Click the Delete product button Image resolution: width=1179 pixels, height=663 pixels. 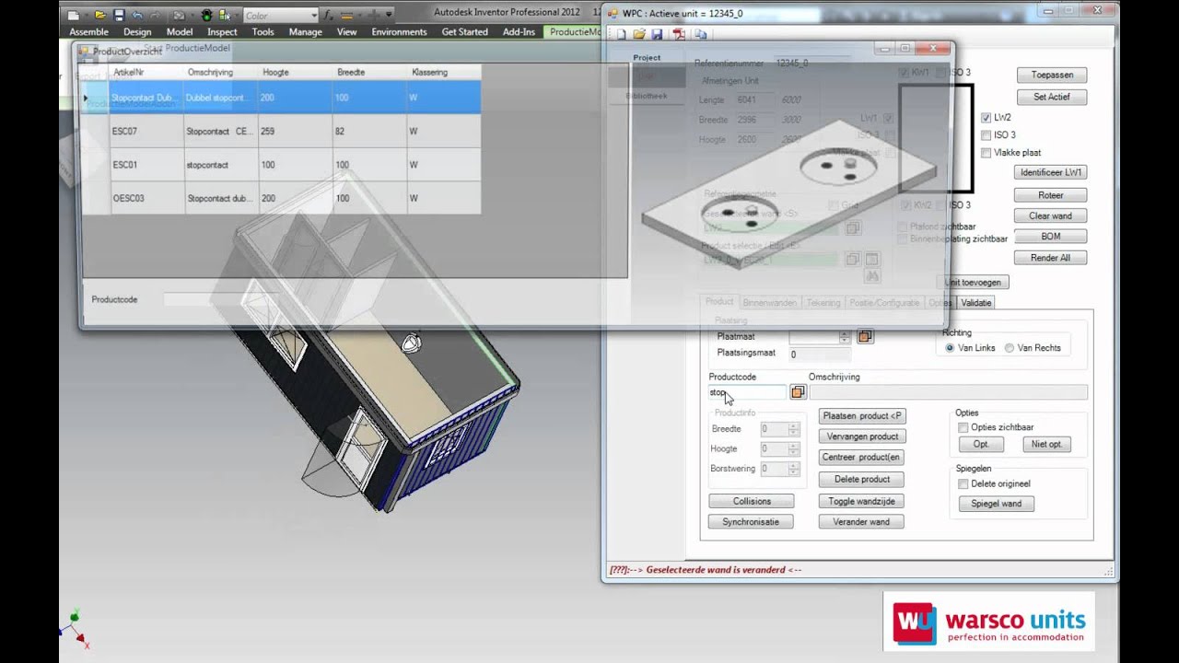(862, 479)
